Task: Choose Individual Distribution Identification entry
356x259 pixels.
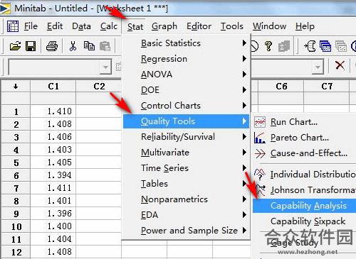Action: click(313, 175)
